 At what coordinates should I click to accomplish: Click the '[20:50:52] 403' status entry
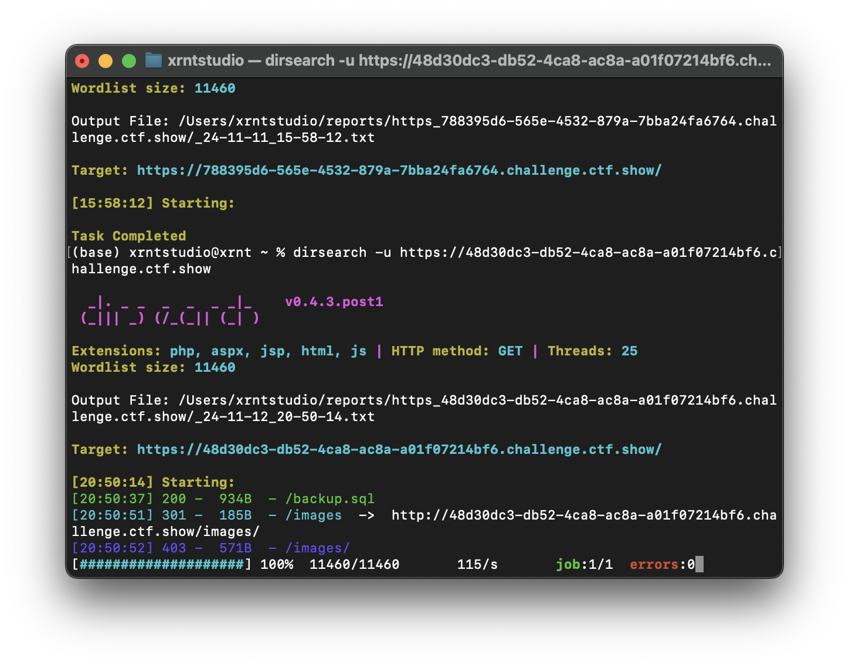[129, 548]
